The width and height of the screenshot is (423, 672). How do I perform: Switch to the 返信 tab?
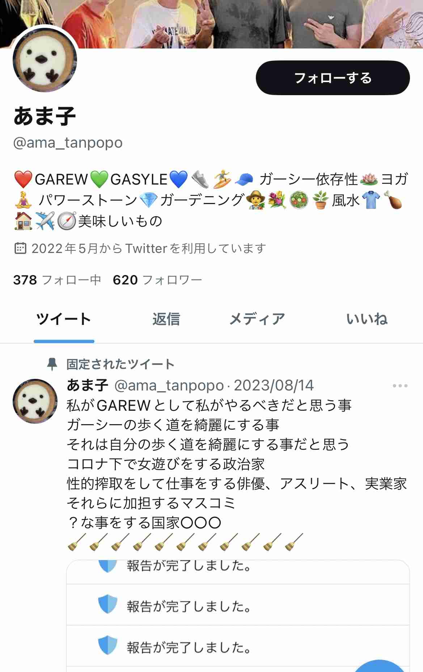pos(166,319)
